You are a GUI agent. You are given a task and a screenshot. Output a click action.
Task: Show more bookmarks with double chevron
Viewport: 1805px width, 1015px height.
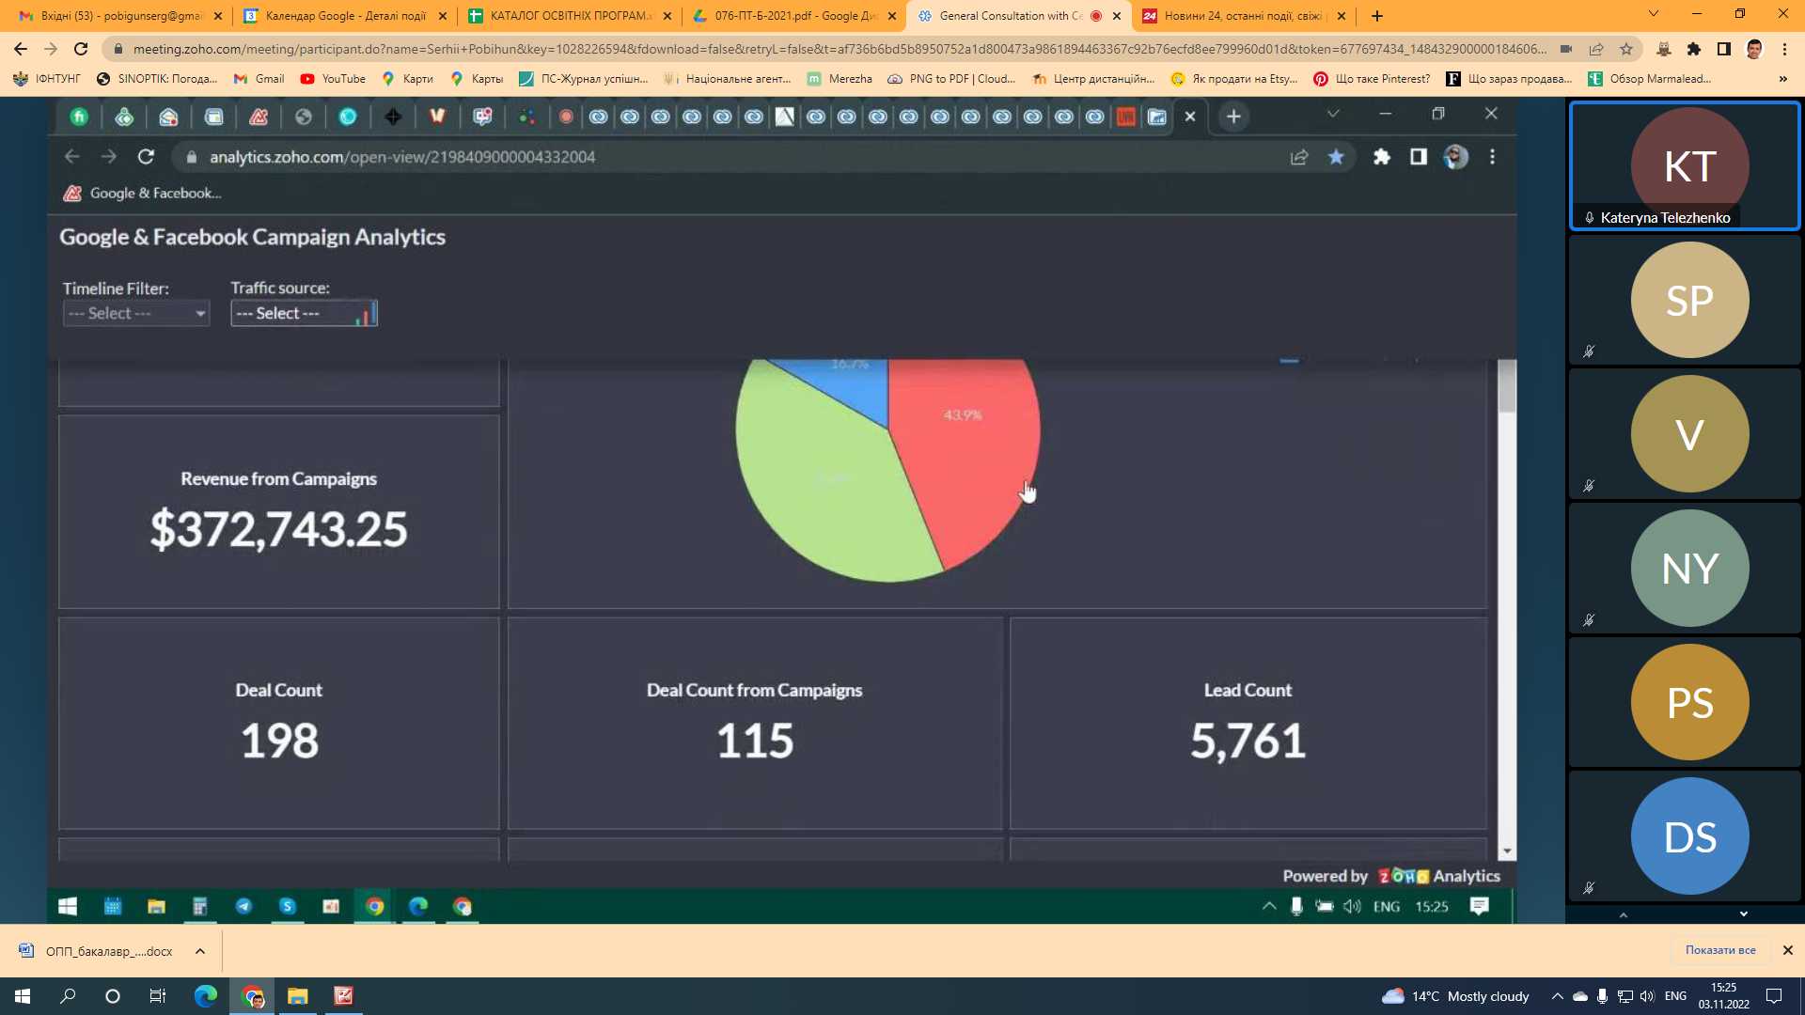tap(1783, 79)
